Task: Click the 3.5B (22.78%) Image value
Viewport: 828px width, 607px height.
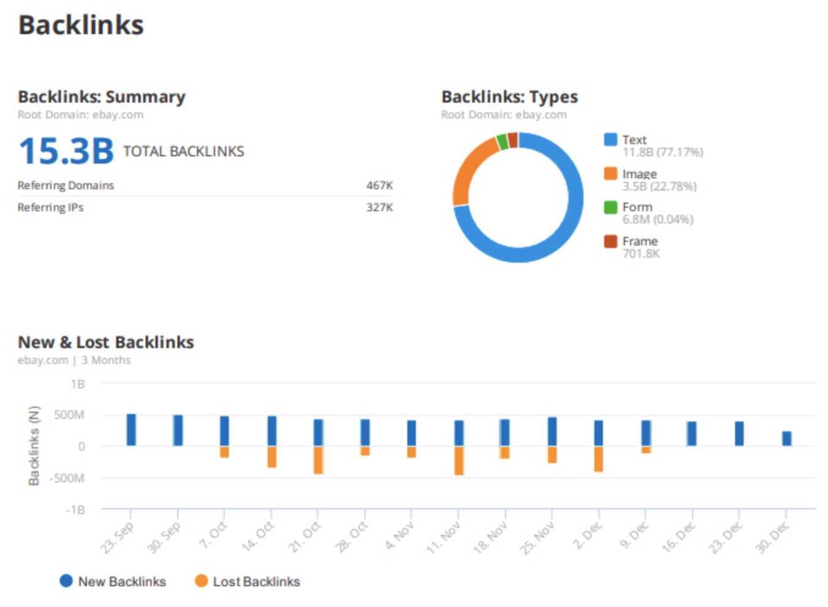Action: (659, 186)
